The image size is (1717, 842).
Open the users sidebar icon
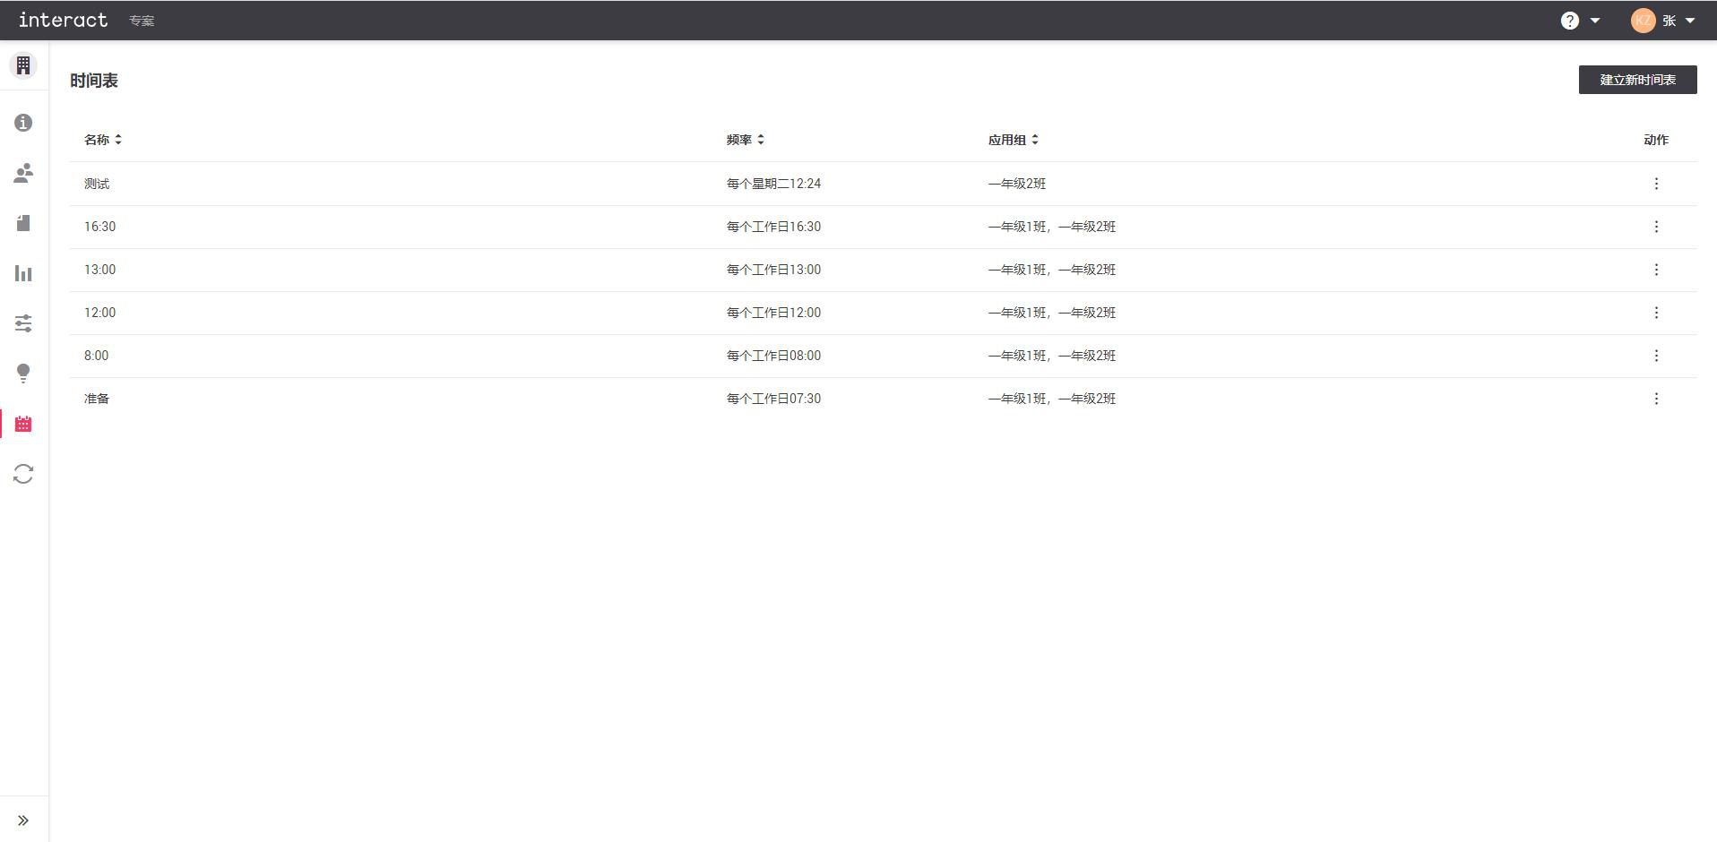coord(23,173)
